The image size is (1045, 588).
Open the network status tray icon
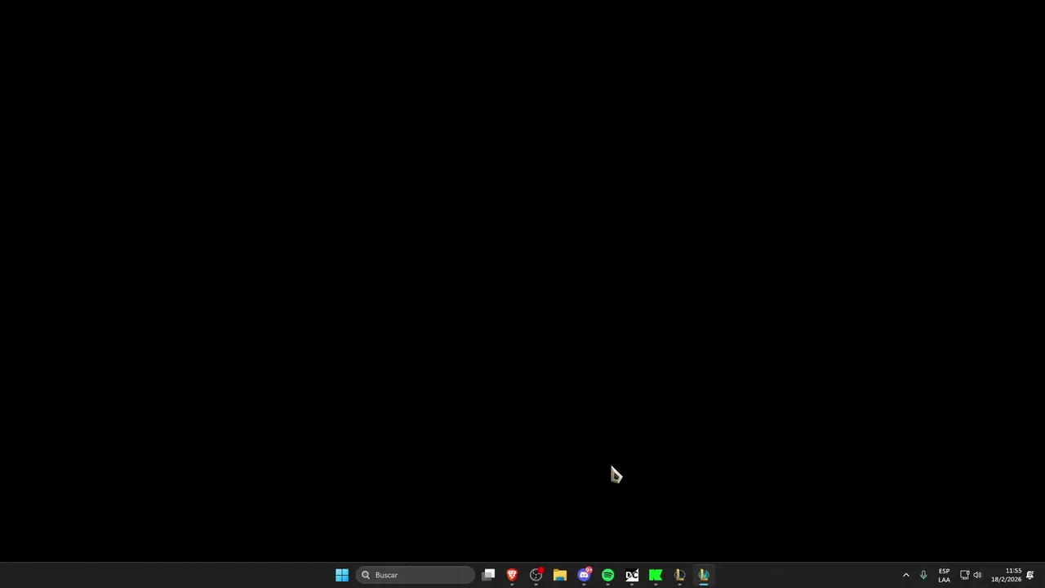964,575
